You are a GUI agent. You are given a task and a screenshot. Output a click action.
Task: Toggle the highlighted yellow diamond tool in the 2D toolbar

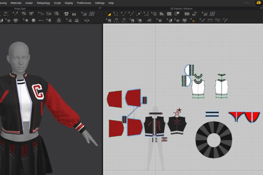pyautogui.click(x=193, y=20)
